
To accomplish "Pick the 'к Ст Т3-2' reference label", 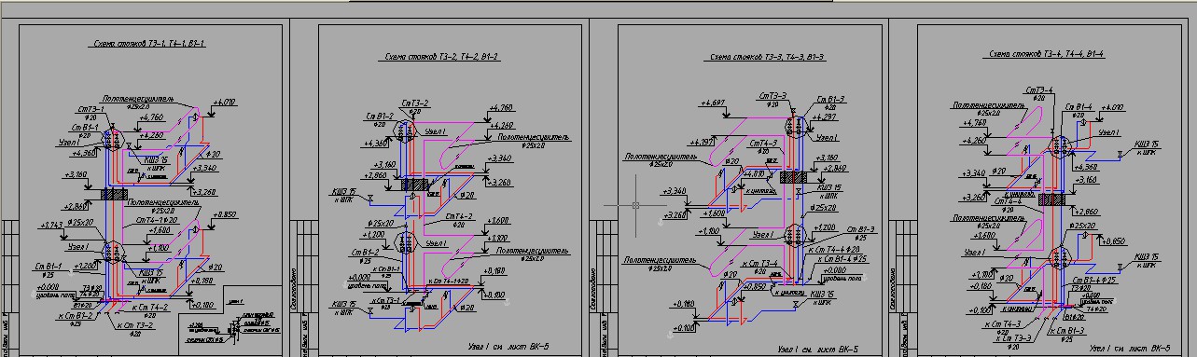I will (135, 326).
